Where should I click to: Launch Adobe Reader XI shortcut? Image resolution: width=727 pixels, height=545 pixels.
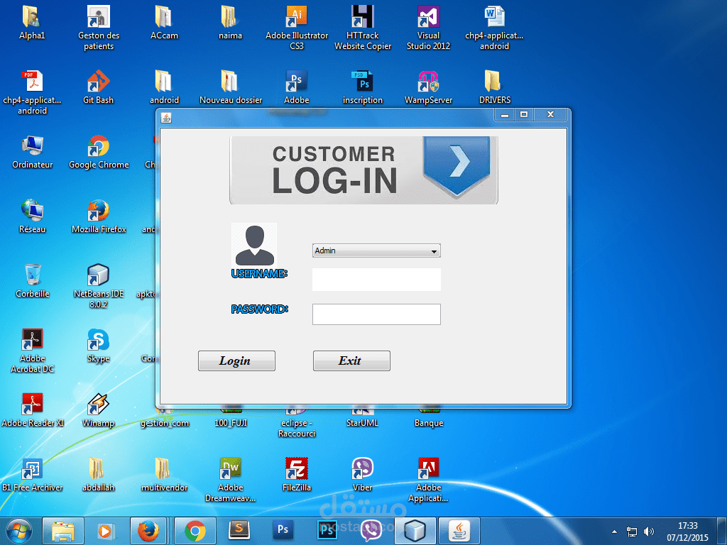(x=32, y=409)
